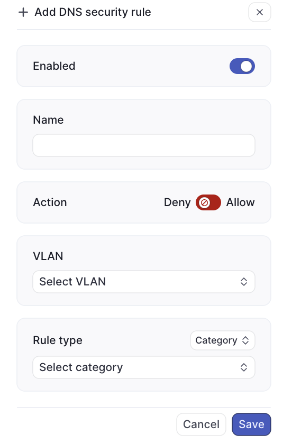Toggle the Enabled switch off
292x444 pixels.
point(242,66)
